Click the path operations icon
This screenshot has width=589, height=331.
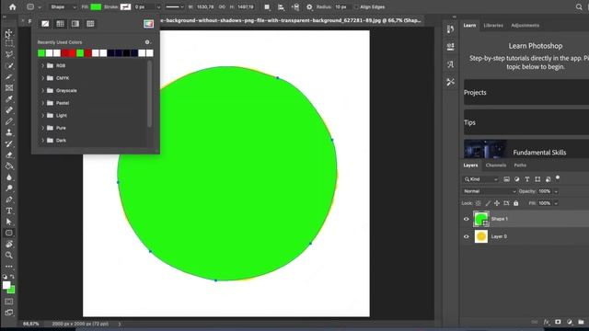pos(267,6)
